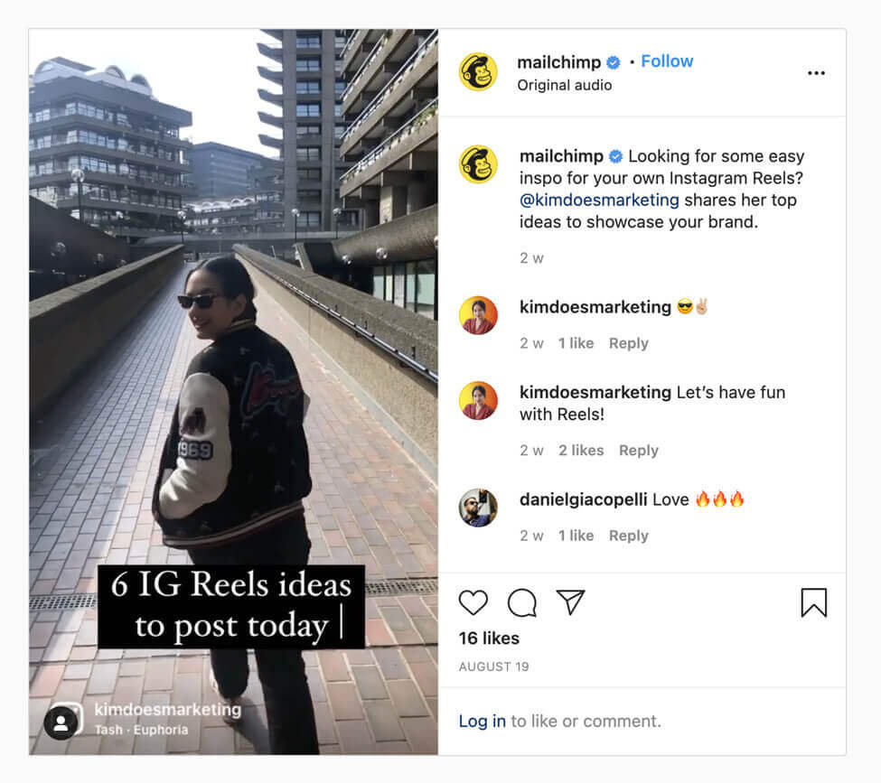881x783 pixels.
Task: Open the three-dot options menu
Action: [816, 72]
